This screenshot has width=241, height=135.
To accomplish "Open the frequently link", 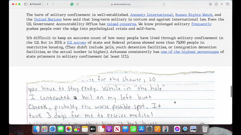I will click(201, 24).
